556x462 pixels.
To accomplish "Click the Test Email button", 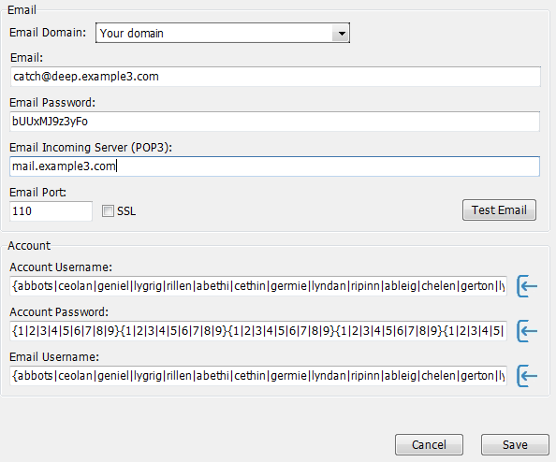I will click(x=499, y=210).
